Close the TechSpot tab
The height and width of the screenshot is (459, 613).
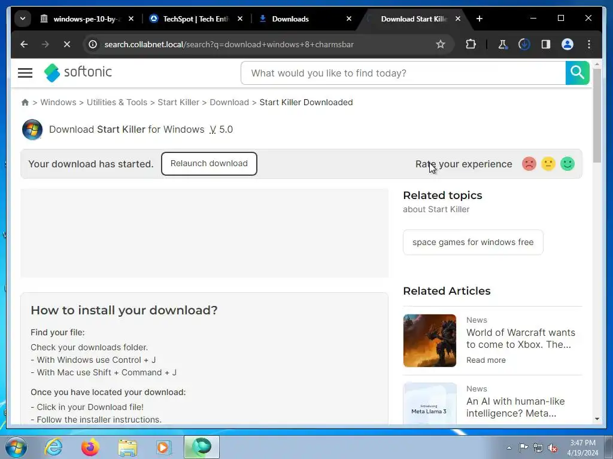point(240,19)
